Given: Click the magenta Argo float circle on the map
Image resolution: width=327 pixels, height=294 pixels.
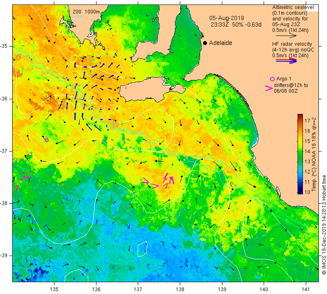Looking at the screenshot, I should click(47, 140).
